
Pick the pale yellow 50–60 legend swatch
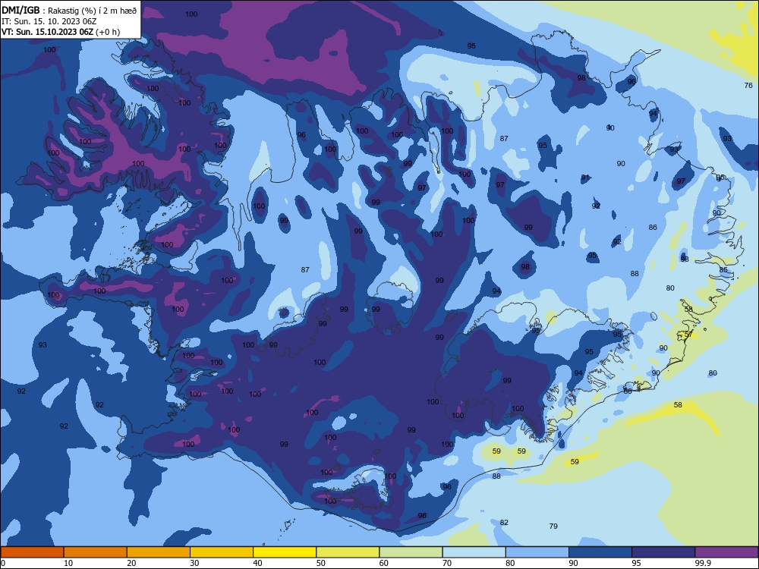point(348,552)
